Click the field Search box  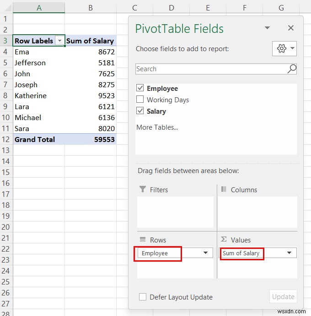210,69
